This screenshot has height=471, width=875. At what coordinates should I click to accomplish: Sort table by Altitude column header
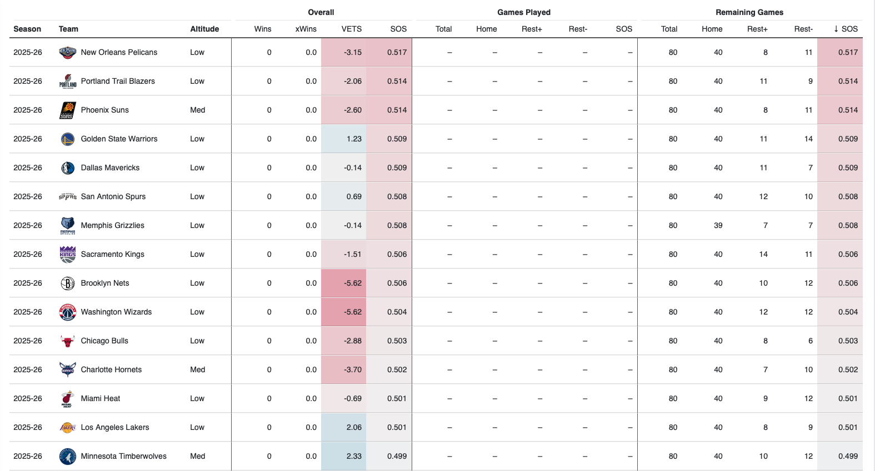[x=204, y=29]
